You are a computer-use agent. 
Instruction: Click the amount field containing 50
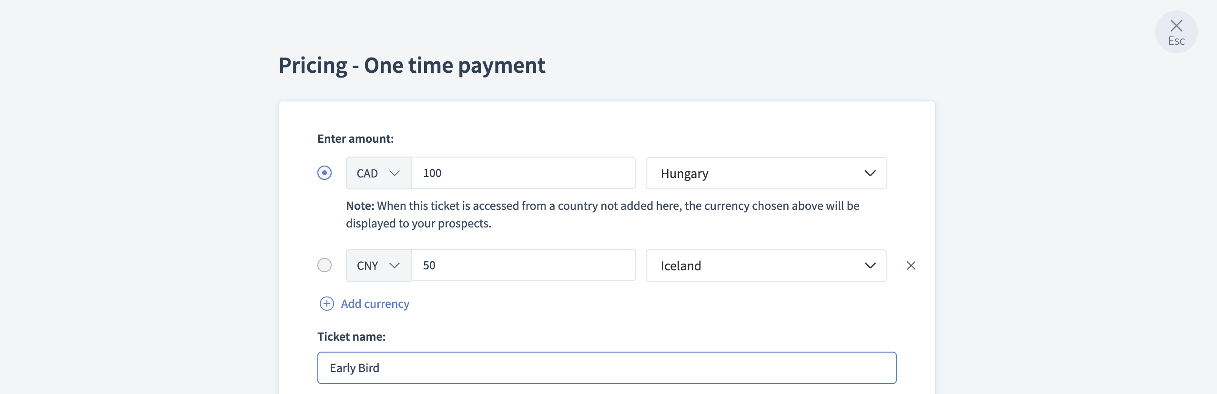523,265
